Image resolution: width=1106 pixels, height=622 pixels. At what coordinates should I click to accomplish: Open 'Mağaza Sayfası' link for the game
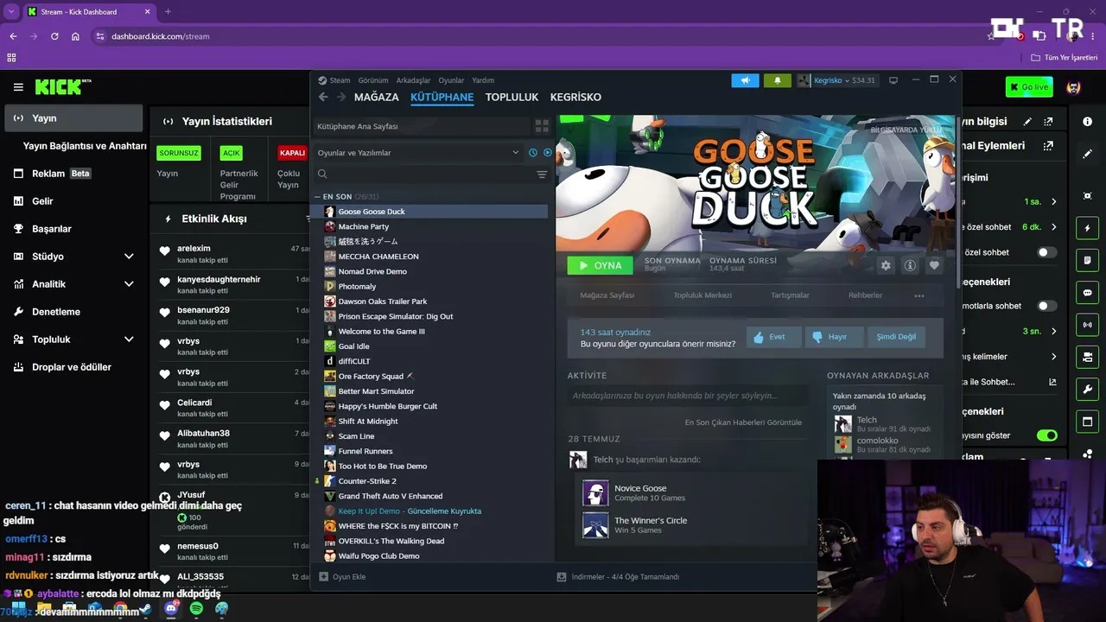[x=607, y=295]
